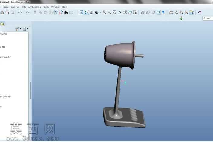Click the Redo arrow icon

tap(28, 12)
